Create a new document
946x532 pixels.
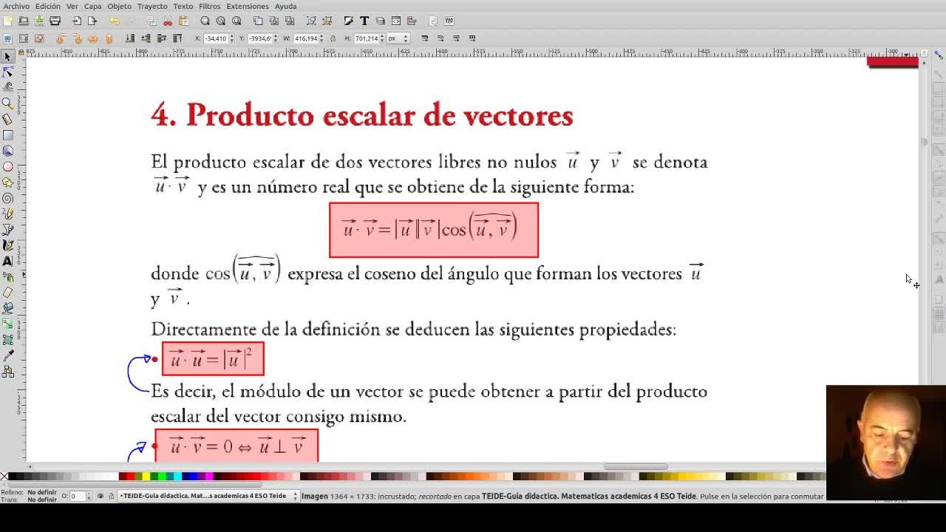coord(8,21)
